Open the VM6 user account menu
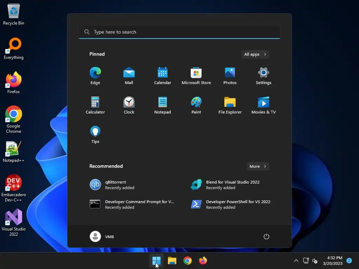 tap(102, 236)
